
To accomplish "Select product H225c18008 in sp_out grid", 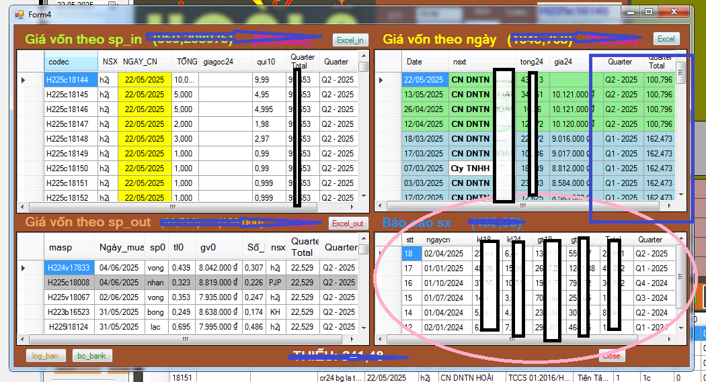I will [67, 283].
